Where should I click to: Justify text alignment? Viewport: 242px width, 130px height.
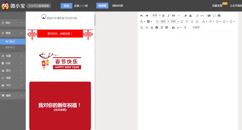[x=197, y=21]
